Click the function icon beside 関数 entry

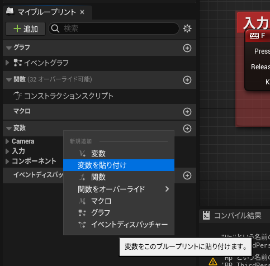pyautogui.click(x=82, y=177)
